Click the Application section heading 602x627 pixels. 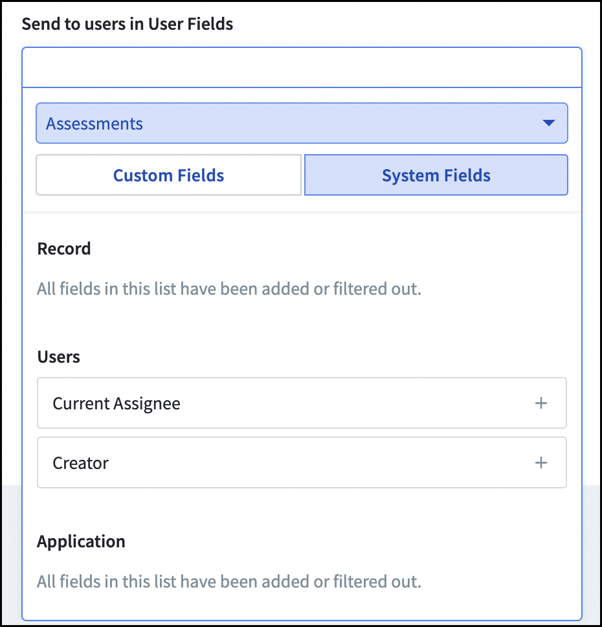[x=81, y=541]
